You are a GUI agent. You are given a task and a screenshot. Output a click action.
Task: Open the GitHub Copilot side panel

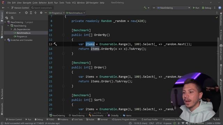click(221, 52)
